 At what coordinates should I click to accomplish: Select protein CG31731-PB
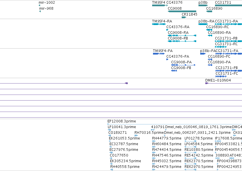point(227,68)
